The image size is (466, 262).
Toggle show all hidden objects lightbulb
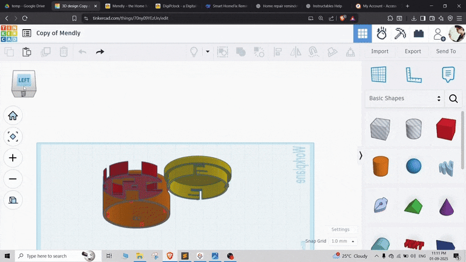[x=194, y=52]
